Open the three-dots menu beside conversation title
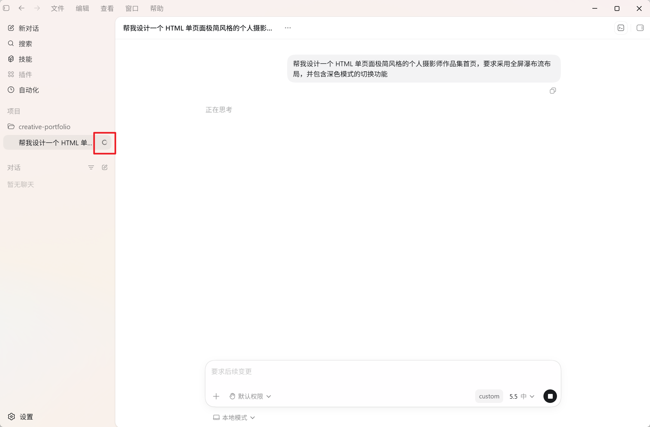Screen dimensions: 650x427 pyautogui.click(x=288, y=28)
